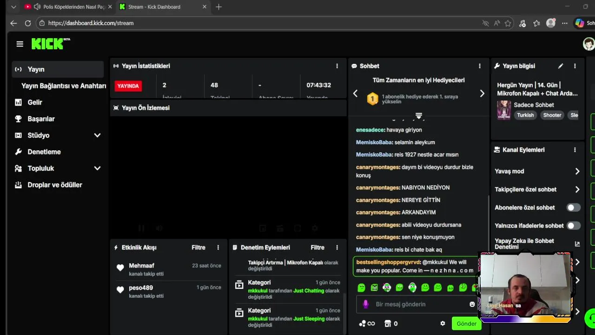Image resolution: width=595 pixels, height=335 pixels.
Task: Toggle Abonelere özel sohbet switch
Action: (x=574, y=208)
